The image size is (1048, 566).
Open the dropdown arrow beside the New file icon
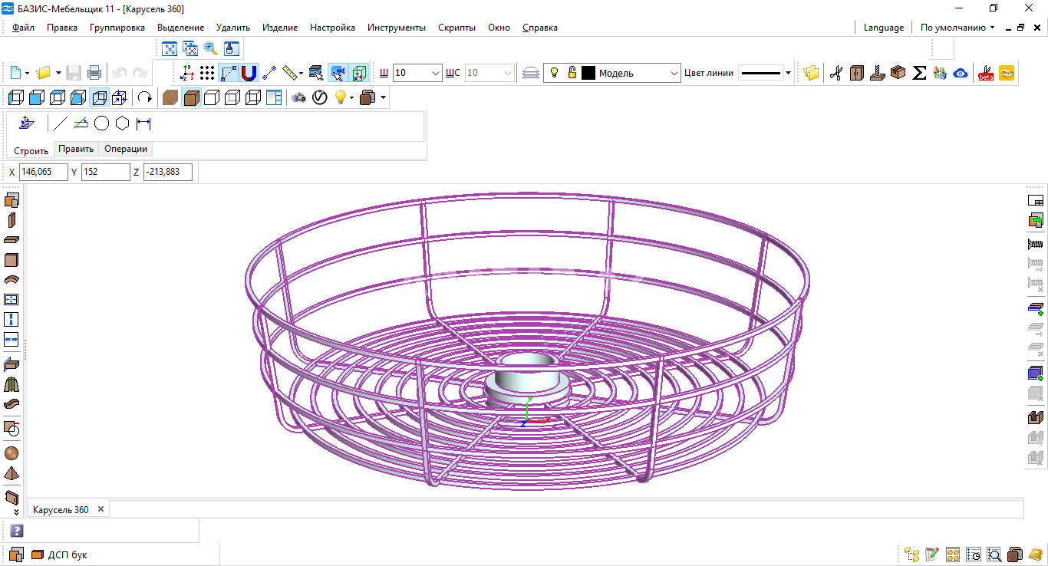click(x=28, y=74)
